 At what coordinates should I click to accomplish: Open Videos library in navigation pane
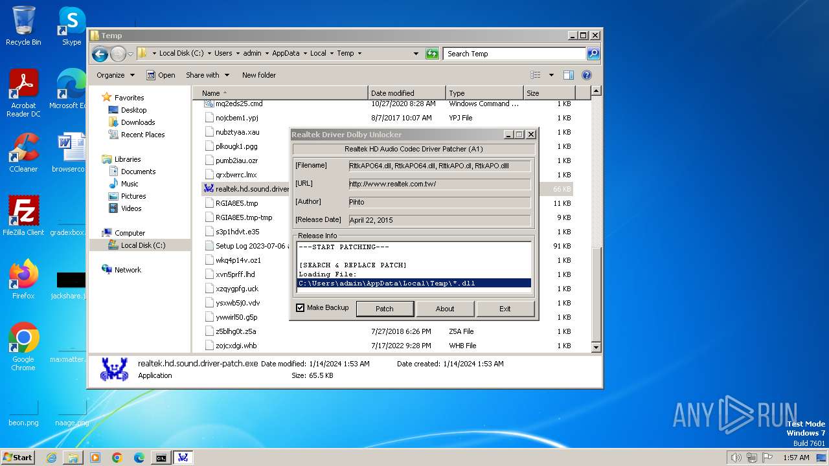pos(131,208)
